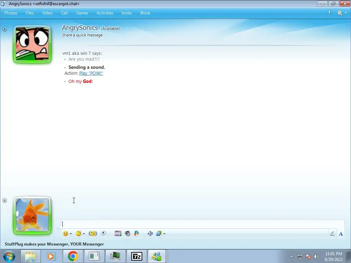Open the show menu options icon
This screenshot has width=351, height=263.
340,13
